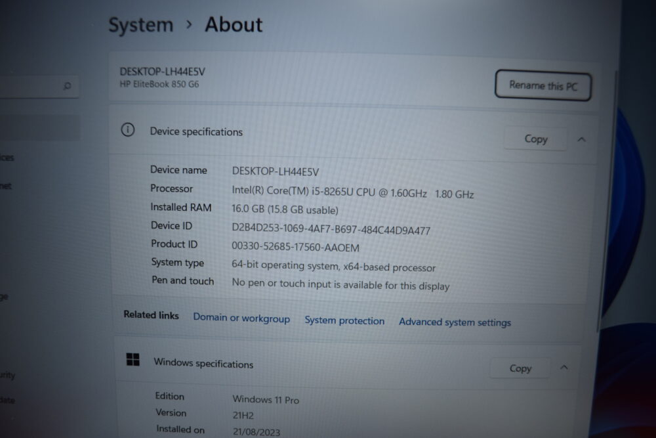
Task: Select the processor value Intel Core i5-8265U
Action: (x=353, y=192)
